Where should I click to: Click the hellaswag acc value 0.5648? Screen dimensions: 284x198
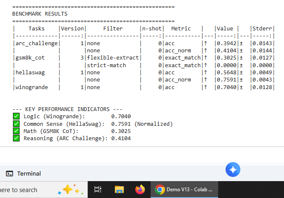tap(227, 73)
